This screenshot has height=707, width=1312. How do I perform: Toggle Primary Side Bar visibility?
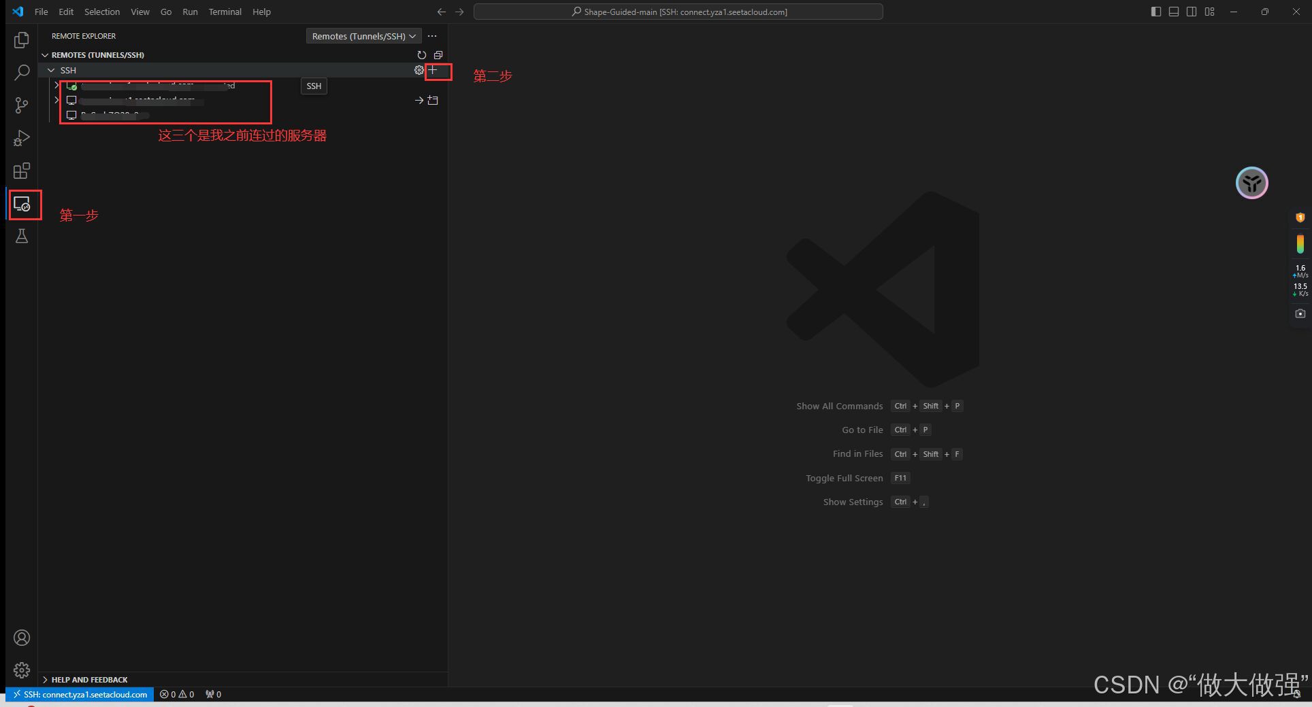pyautogui.click(x=1155, y=12)
